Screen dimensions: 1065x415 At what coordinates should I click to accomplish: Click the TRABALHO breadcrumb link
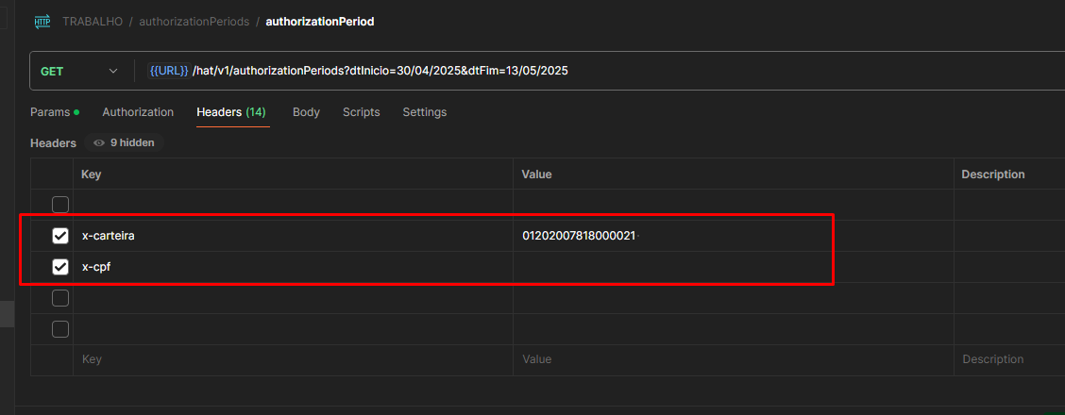pos(93,21)
